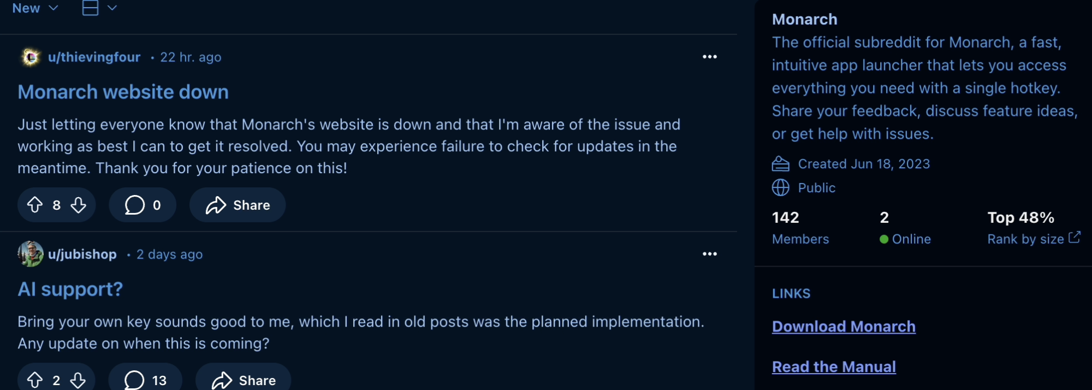This screenshot has height=390, width=1092.
Task: Downvote the AI support post
Action: (x=78, y=380)
